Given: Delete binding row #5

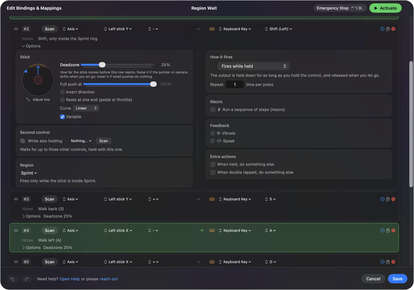Looking at the screenshot, I should 393,262.
